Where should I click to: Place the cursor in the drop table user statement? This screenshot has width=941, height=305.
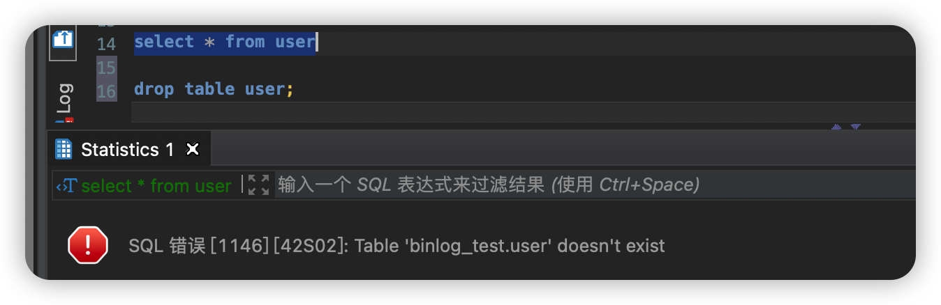point(214,89)
